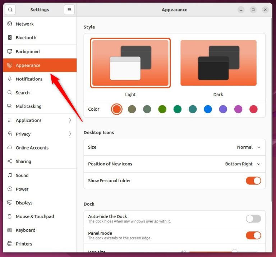The image size is (276, 257).
Task: Click the Privacy lock icon
Action: pyautogui.click(x=10, y=134)
